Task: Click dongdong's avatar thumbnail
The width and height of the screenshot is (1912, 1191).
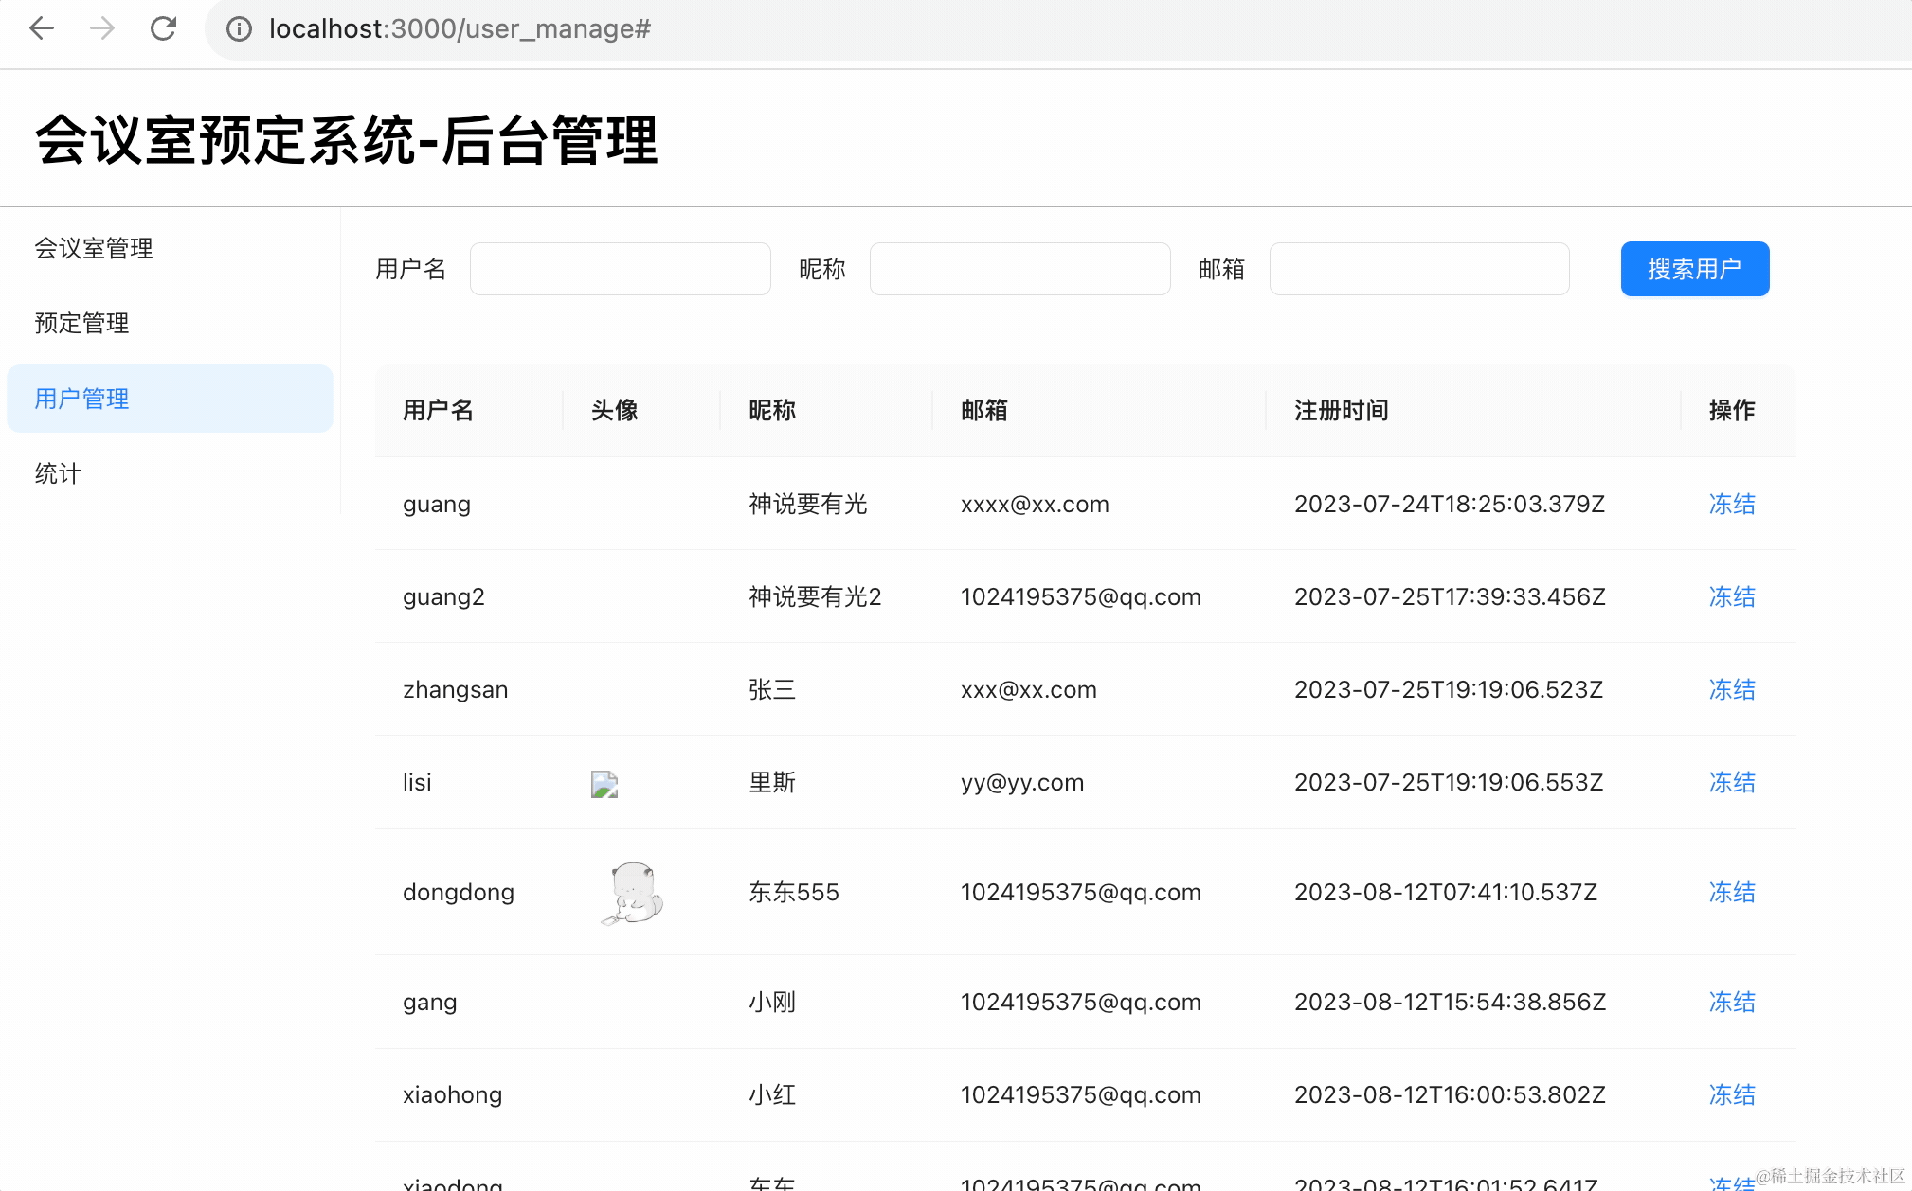Action: coord(633,892)
